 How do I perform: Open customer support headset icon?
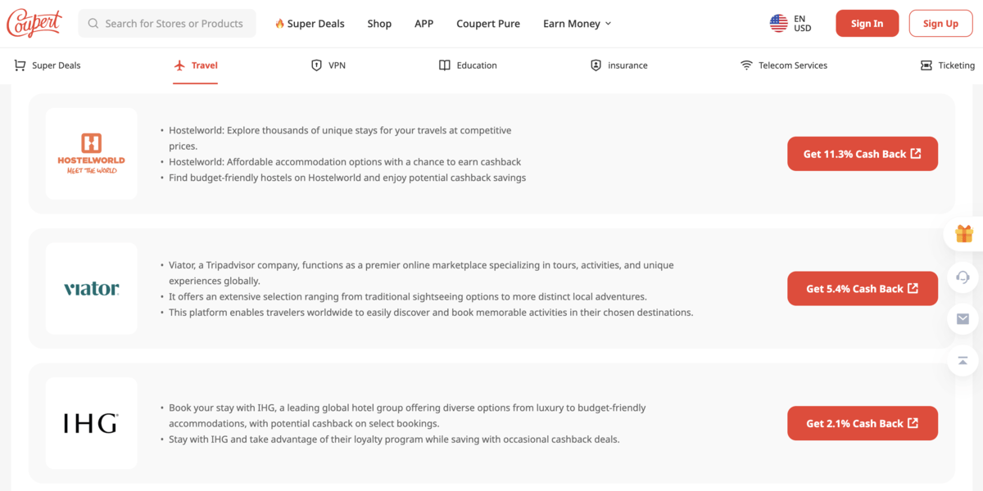pyautogui.click(x=963, y=277)
